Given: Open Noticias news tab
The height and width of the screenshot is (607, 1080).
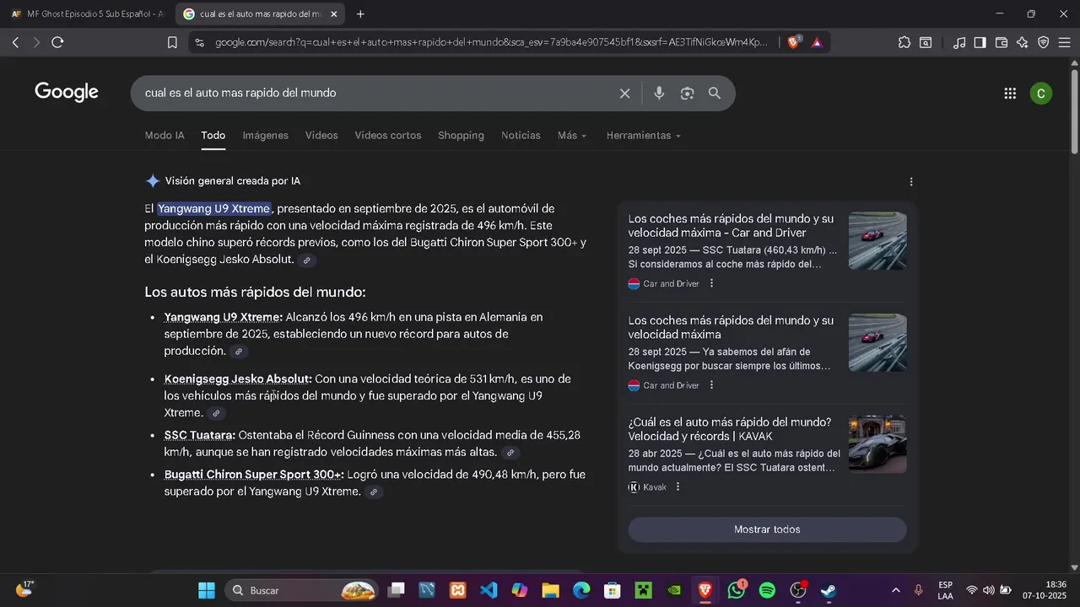Looking at the screenshot, I should (x=521, y=136).
